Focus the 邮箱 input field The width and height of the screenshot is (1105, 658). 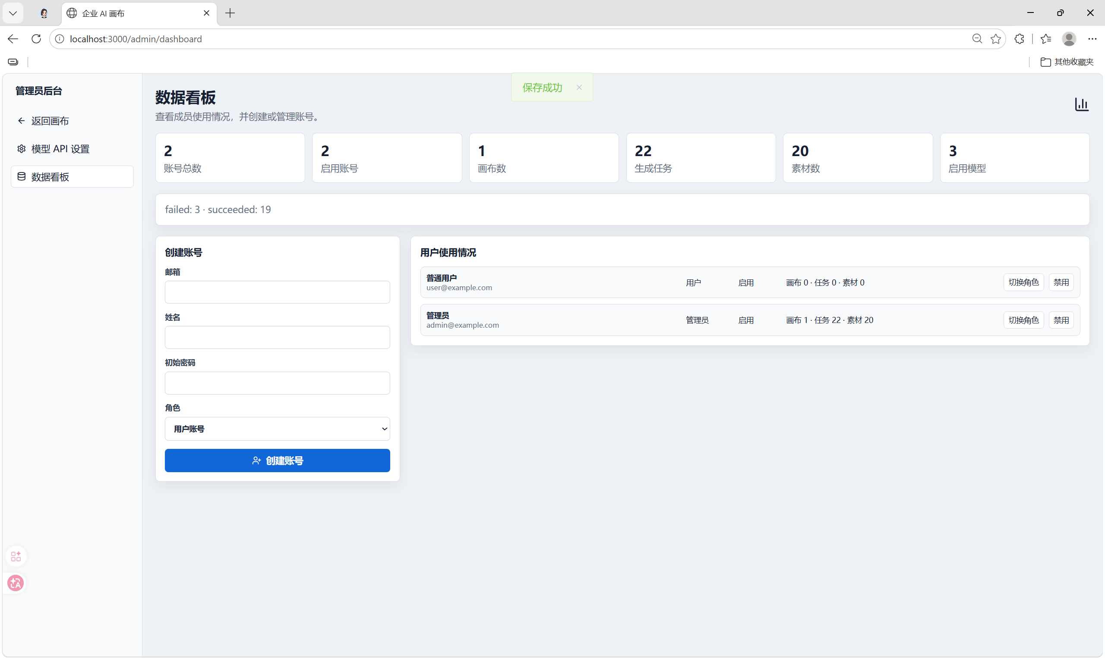pyautogui.click(x=278, y=292)
